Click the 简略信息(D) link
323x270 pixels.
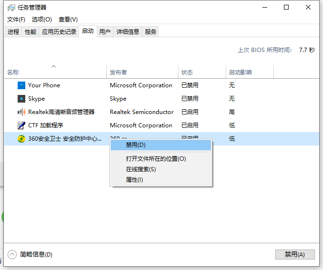[x=36, y=255]
